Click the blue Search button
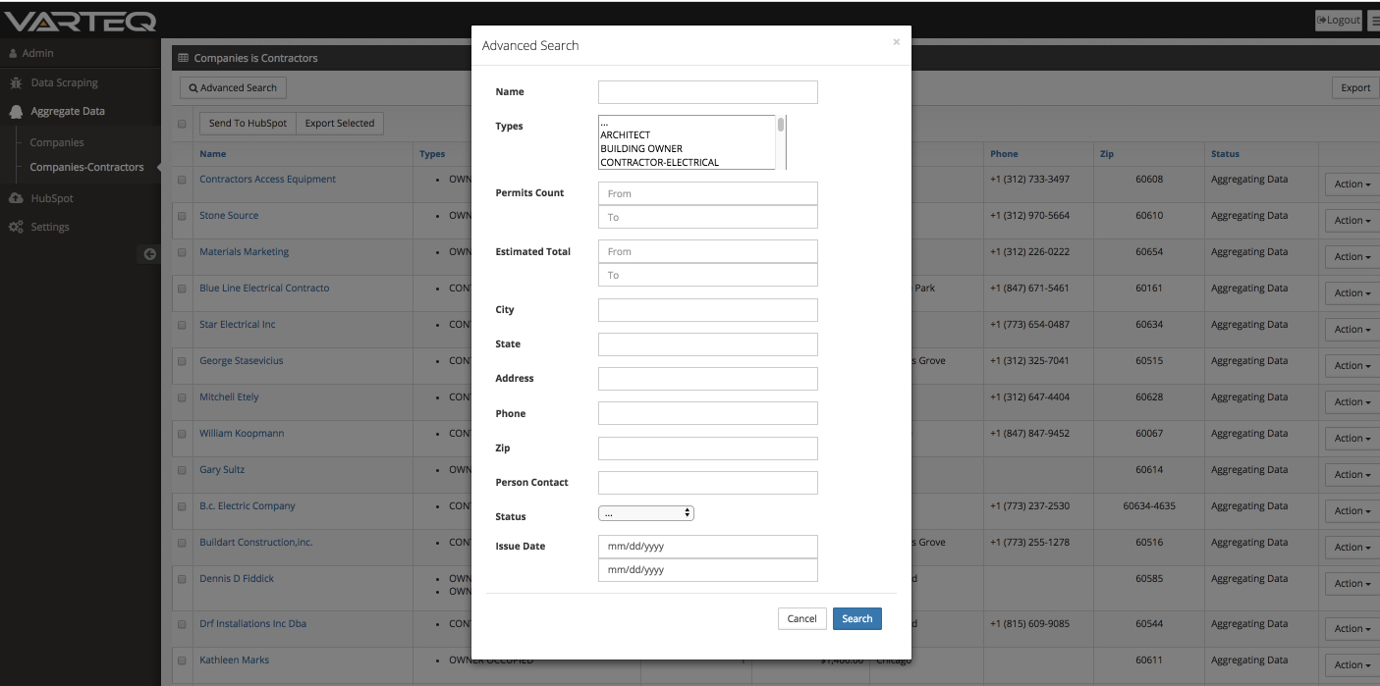This screenshot has width=1380, height=686. click(856, 618)
